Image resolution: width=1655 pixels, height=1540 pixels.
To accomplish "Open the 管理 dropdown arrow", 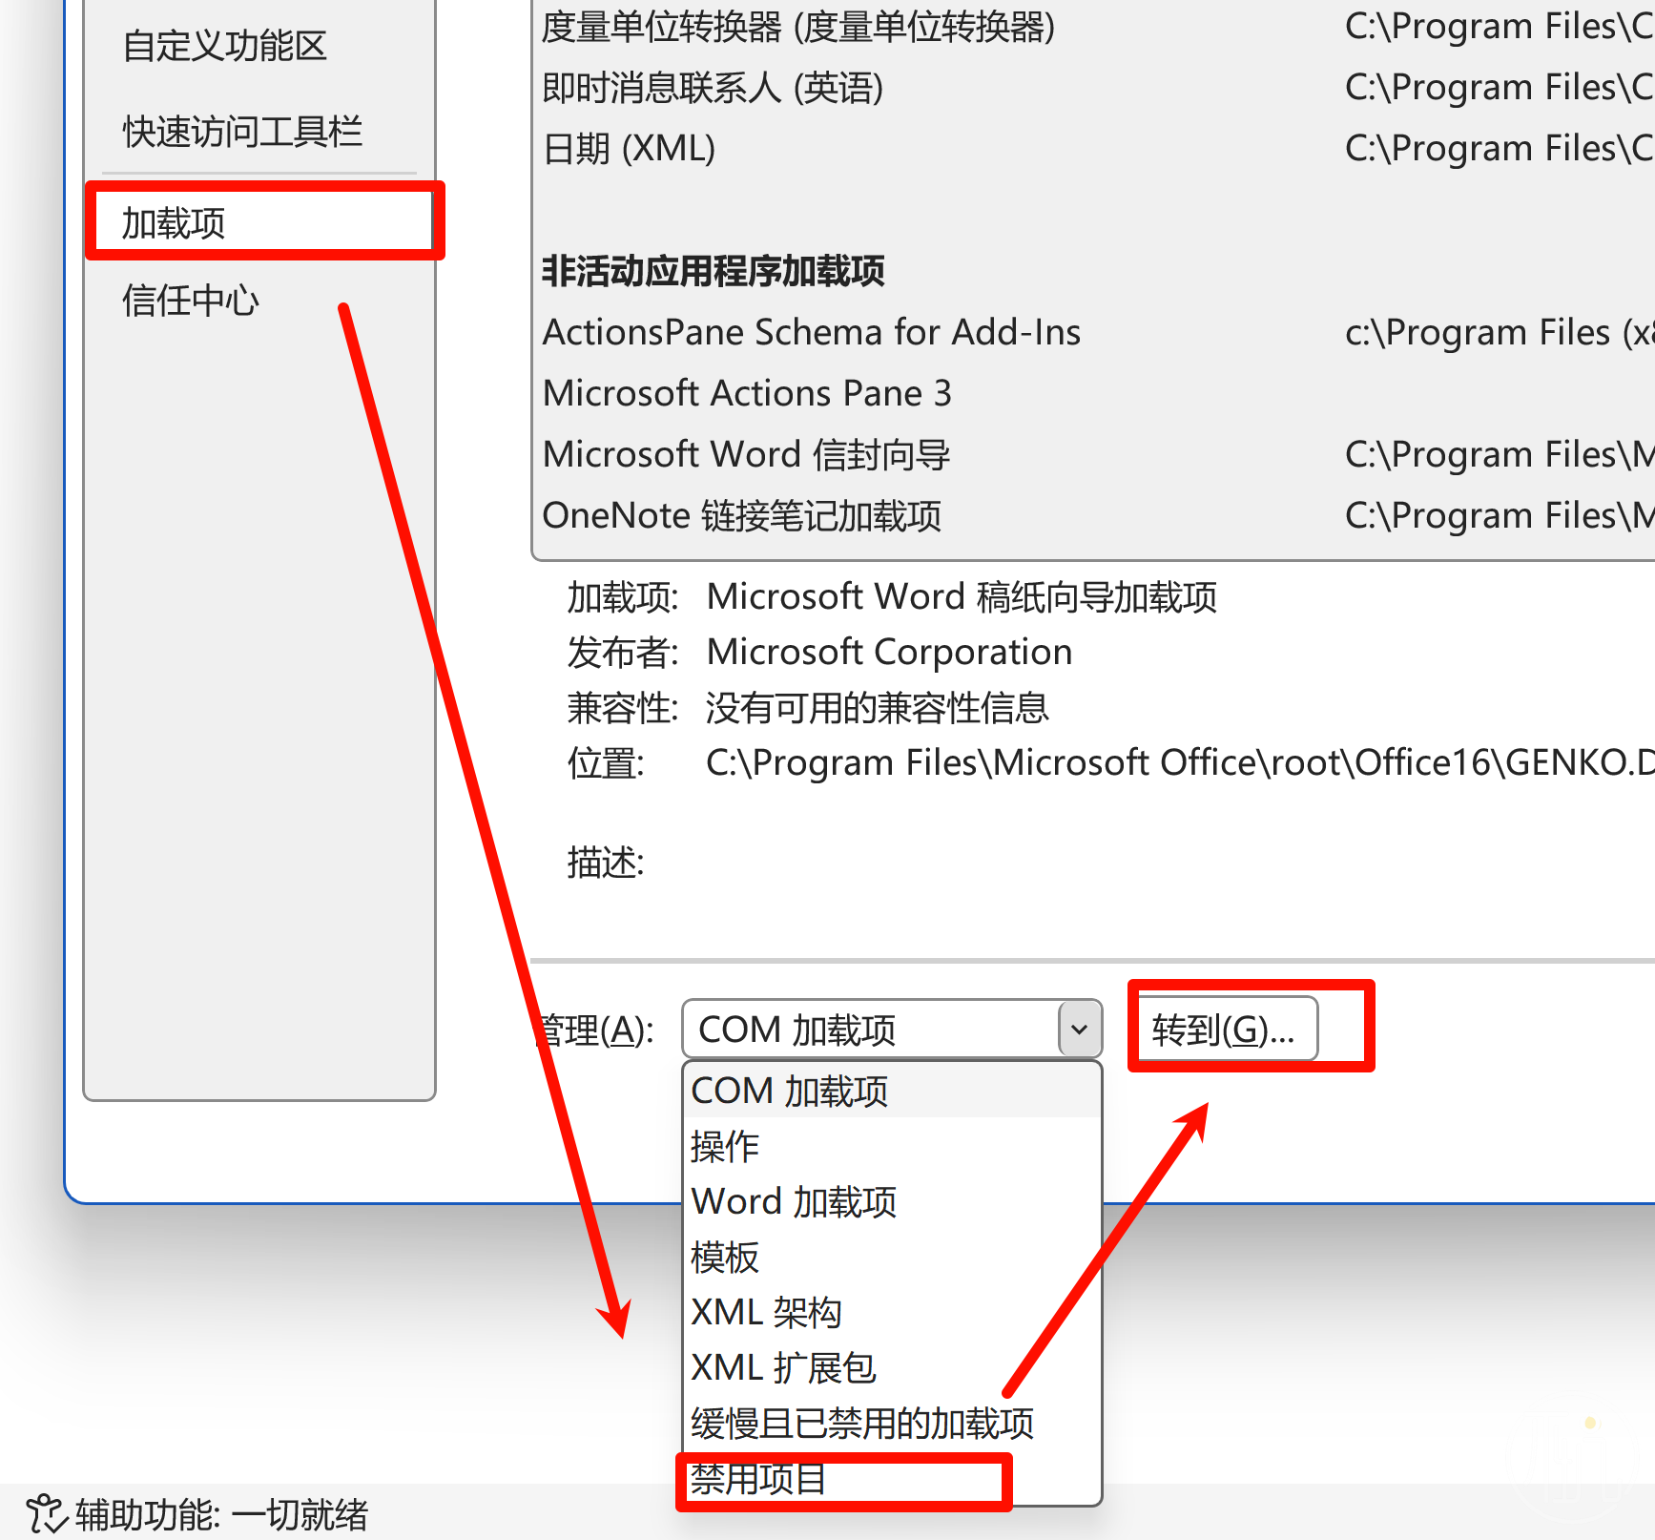I will (1079, 1030).
